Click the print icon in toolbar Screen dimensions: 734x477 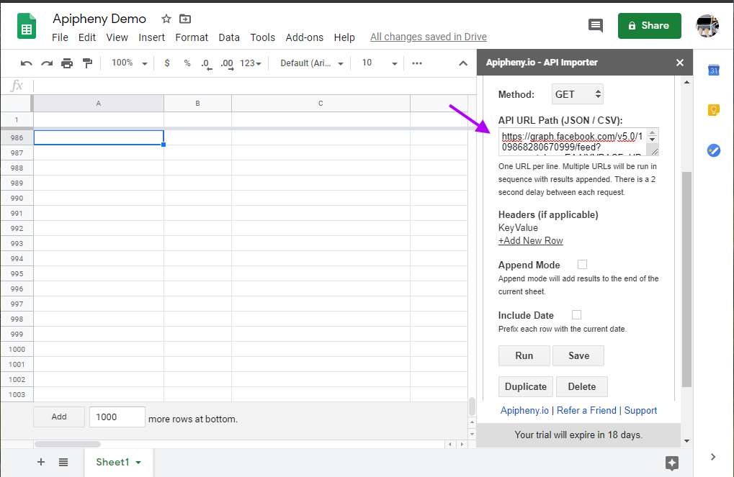click(67, 63)
